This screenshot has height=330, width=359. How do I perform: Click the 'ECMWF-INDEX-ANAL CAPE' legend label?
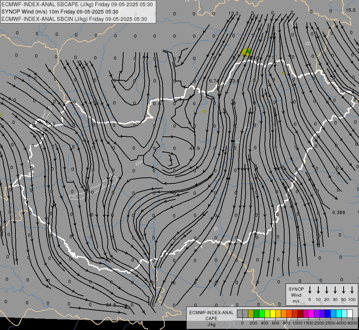click(211, 315)
